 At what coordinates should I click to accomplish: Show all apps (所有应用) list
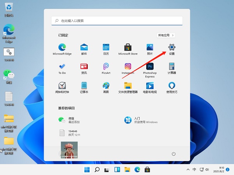click(166, 35)
